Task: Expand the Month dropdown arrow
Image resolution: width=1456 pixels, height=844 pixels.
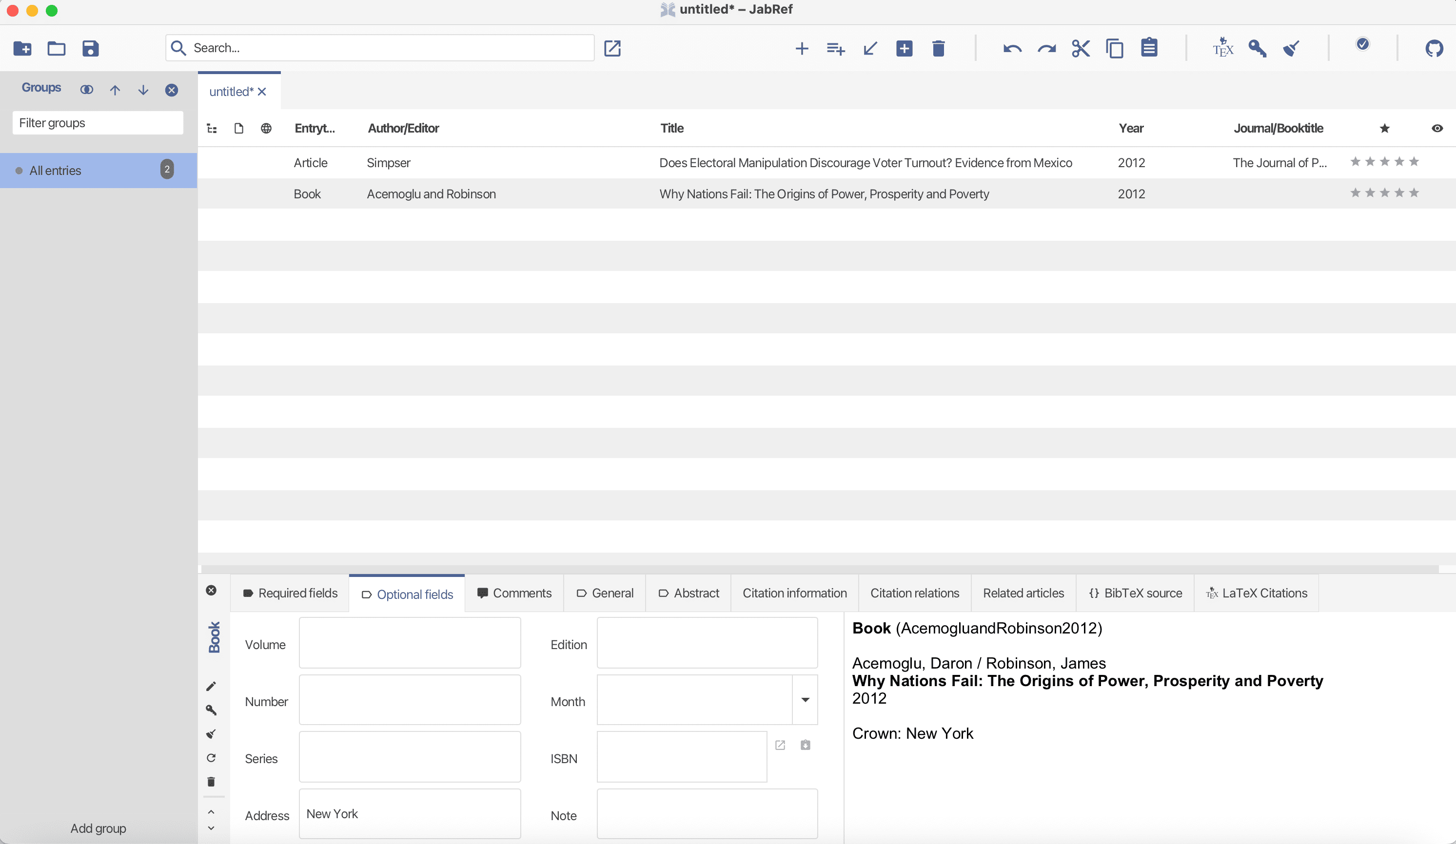Action: (805, 700)
